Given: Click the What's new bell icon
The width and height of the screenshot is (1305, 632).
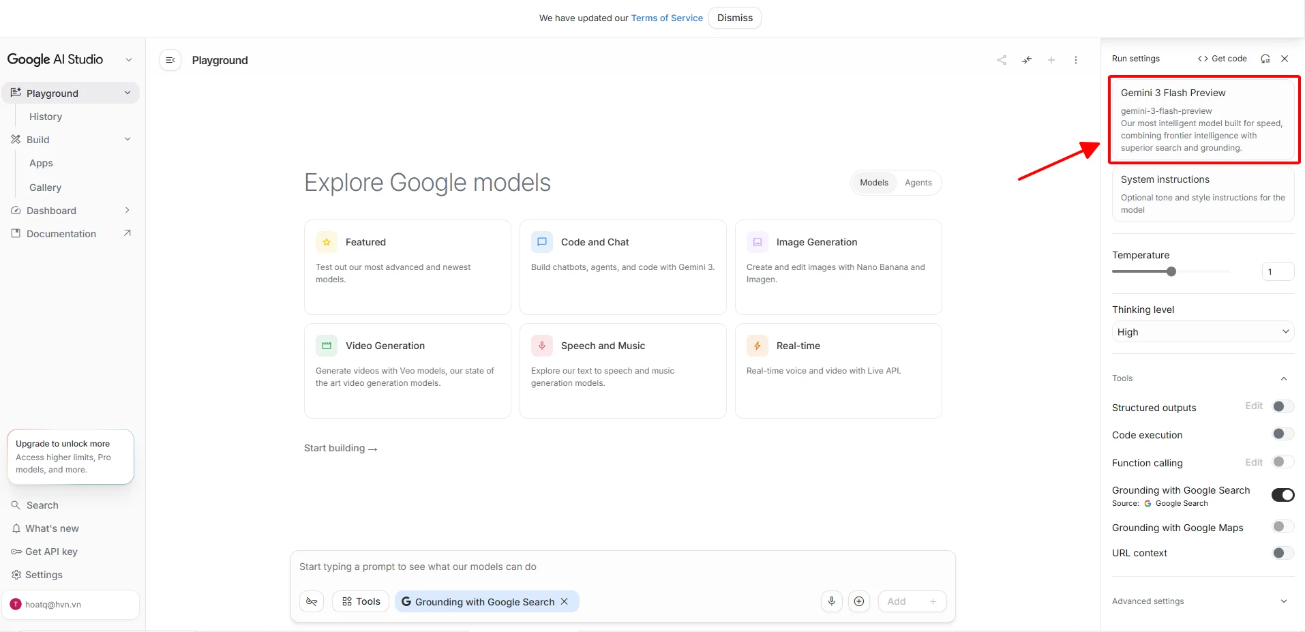Looking at the screenshot, I should pyautogui.click(x=16, y=528).
